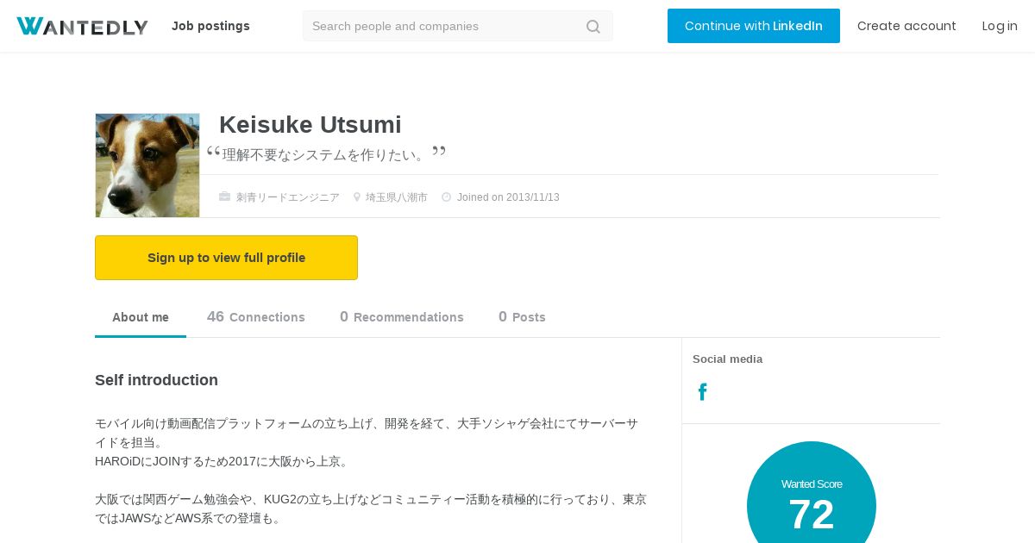Click the briefcase job title icon
The image size is (1035, 543).
click(225, 197)
